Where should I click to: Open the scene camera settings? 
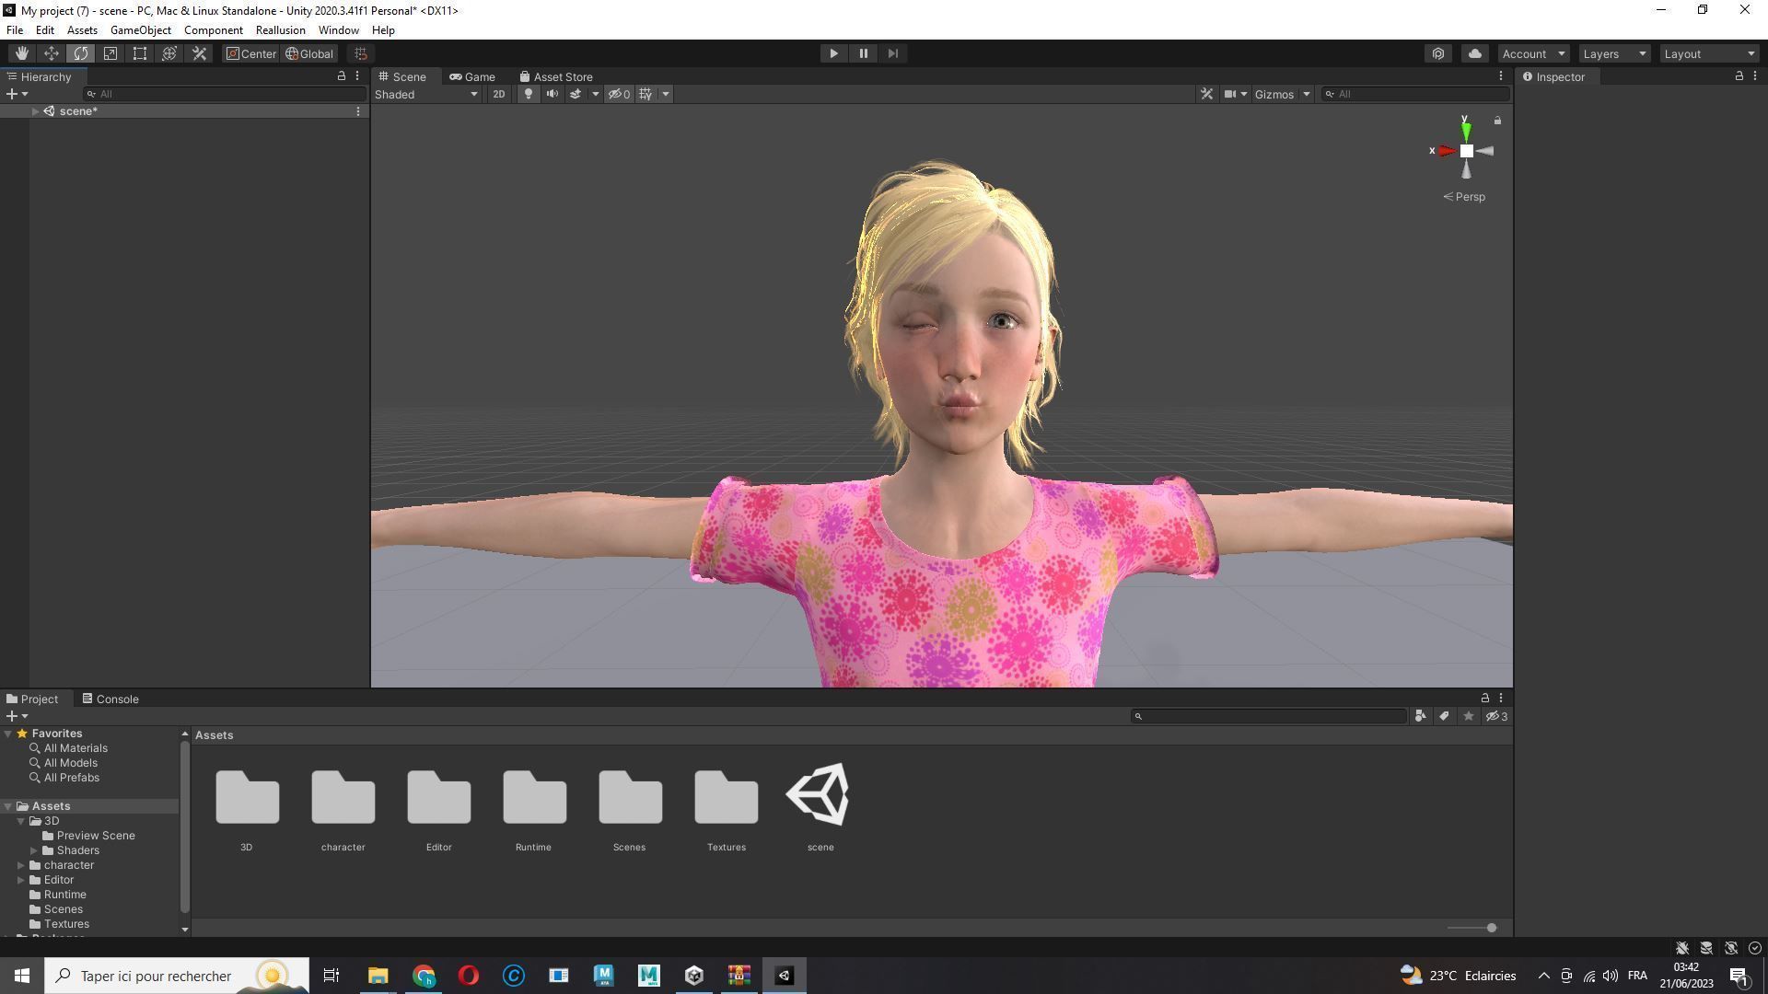[1235, 94]
